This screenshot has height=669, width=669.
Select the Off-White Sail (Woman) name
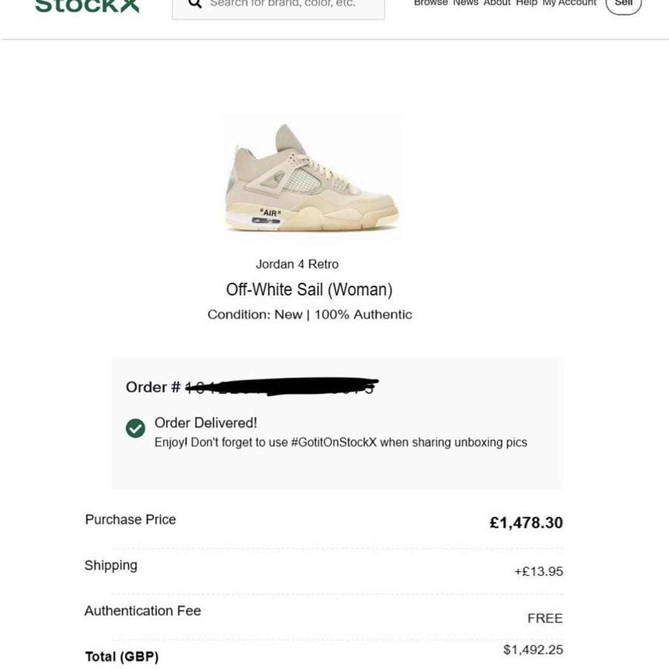tap(309, 290)
